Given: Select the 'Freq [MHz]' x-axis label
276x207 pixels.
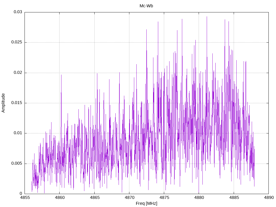Looking at the screenshot, I should pyautogui.click(x=146, y=203).
